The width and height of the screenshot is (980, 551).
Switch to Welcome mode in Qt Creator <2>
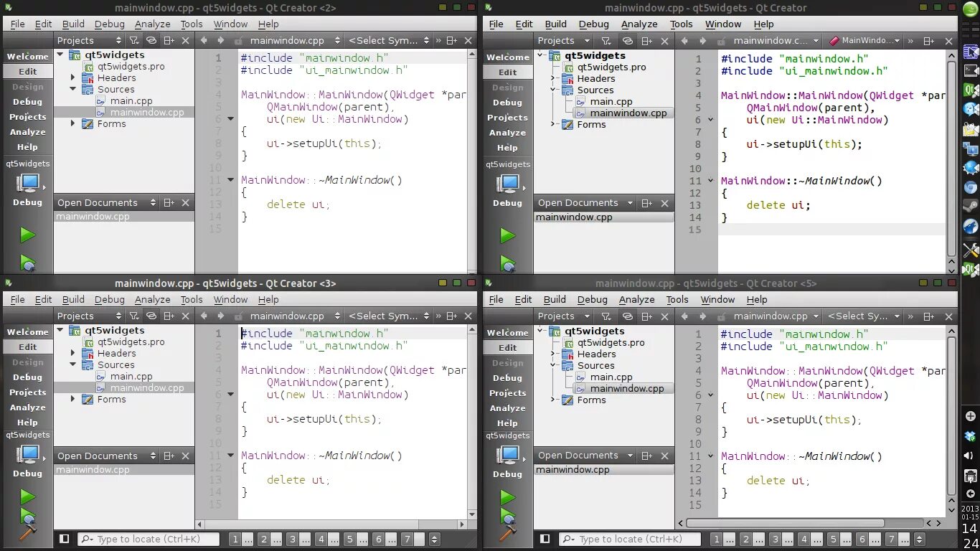[28, 57]
